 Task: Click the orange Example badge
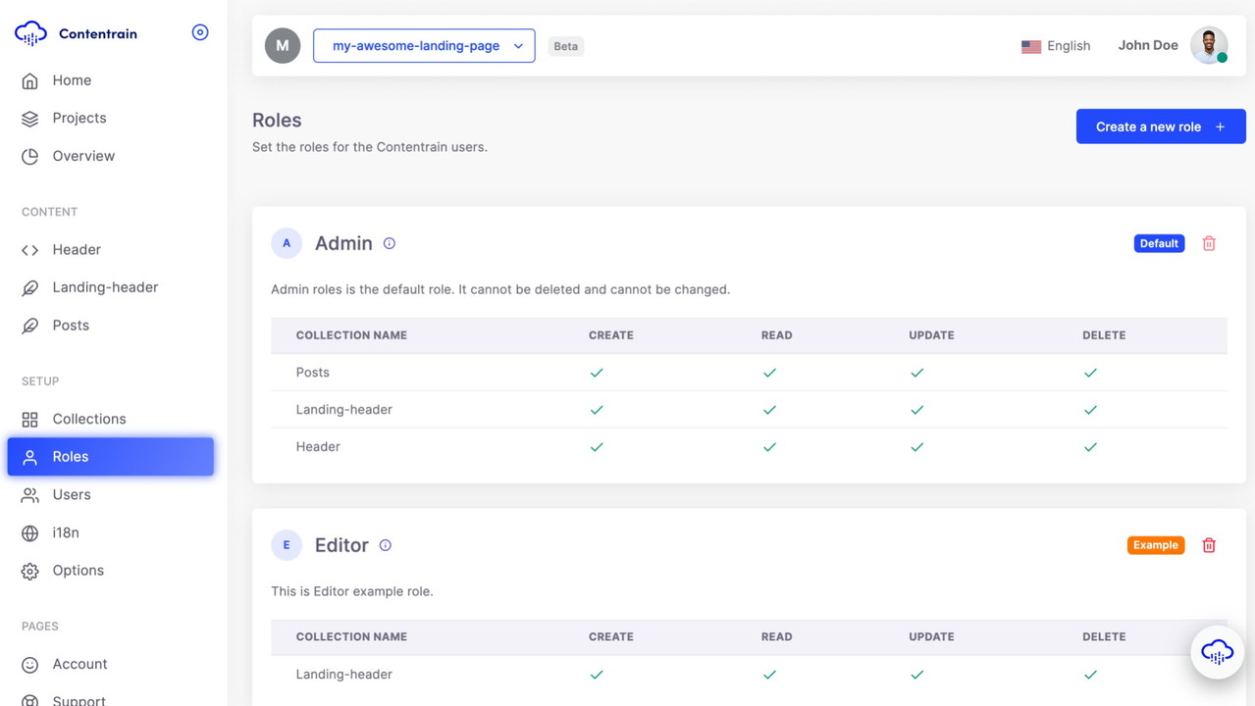1155,545
